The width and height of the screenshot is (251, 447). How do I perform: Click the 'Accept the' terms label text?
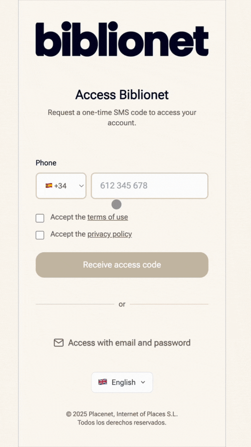[68, 217]
